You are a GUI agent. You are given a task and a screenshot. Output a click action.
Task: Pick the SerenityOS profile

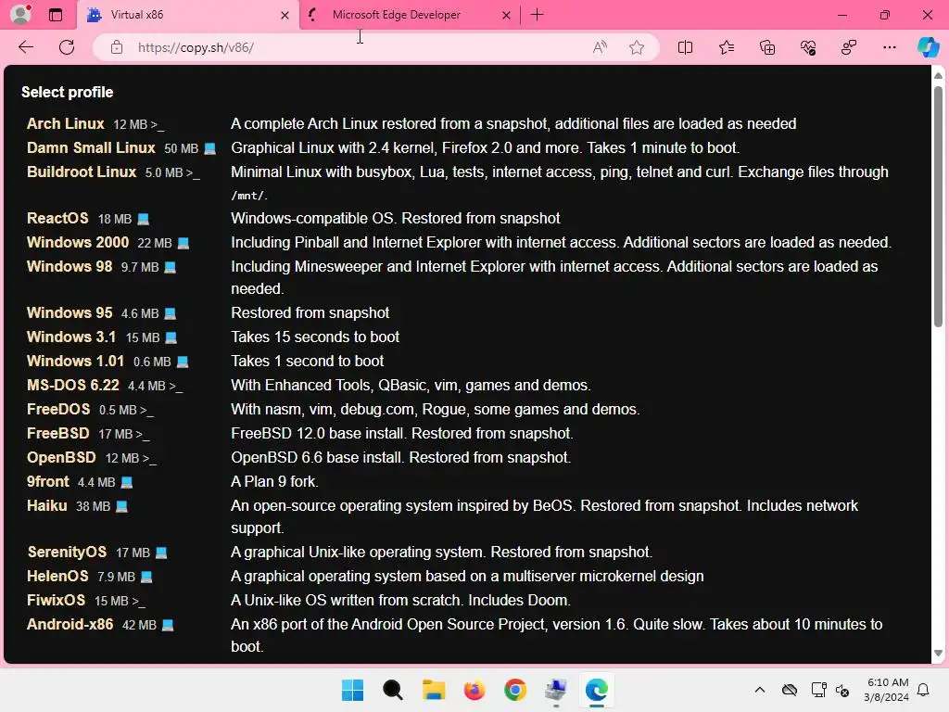pos(67,553)
